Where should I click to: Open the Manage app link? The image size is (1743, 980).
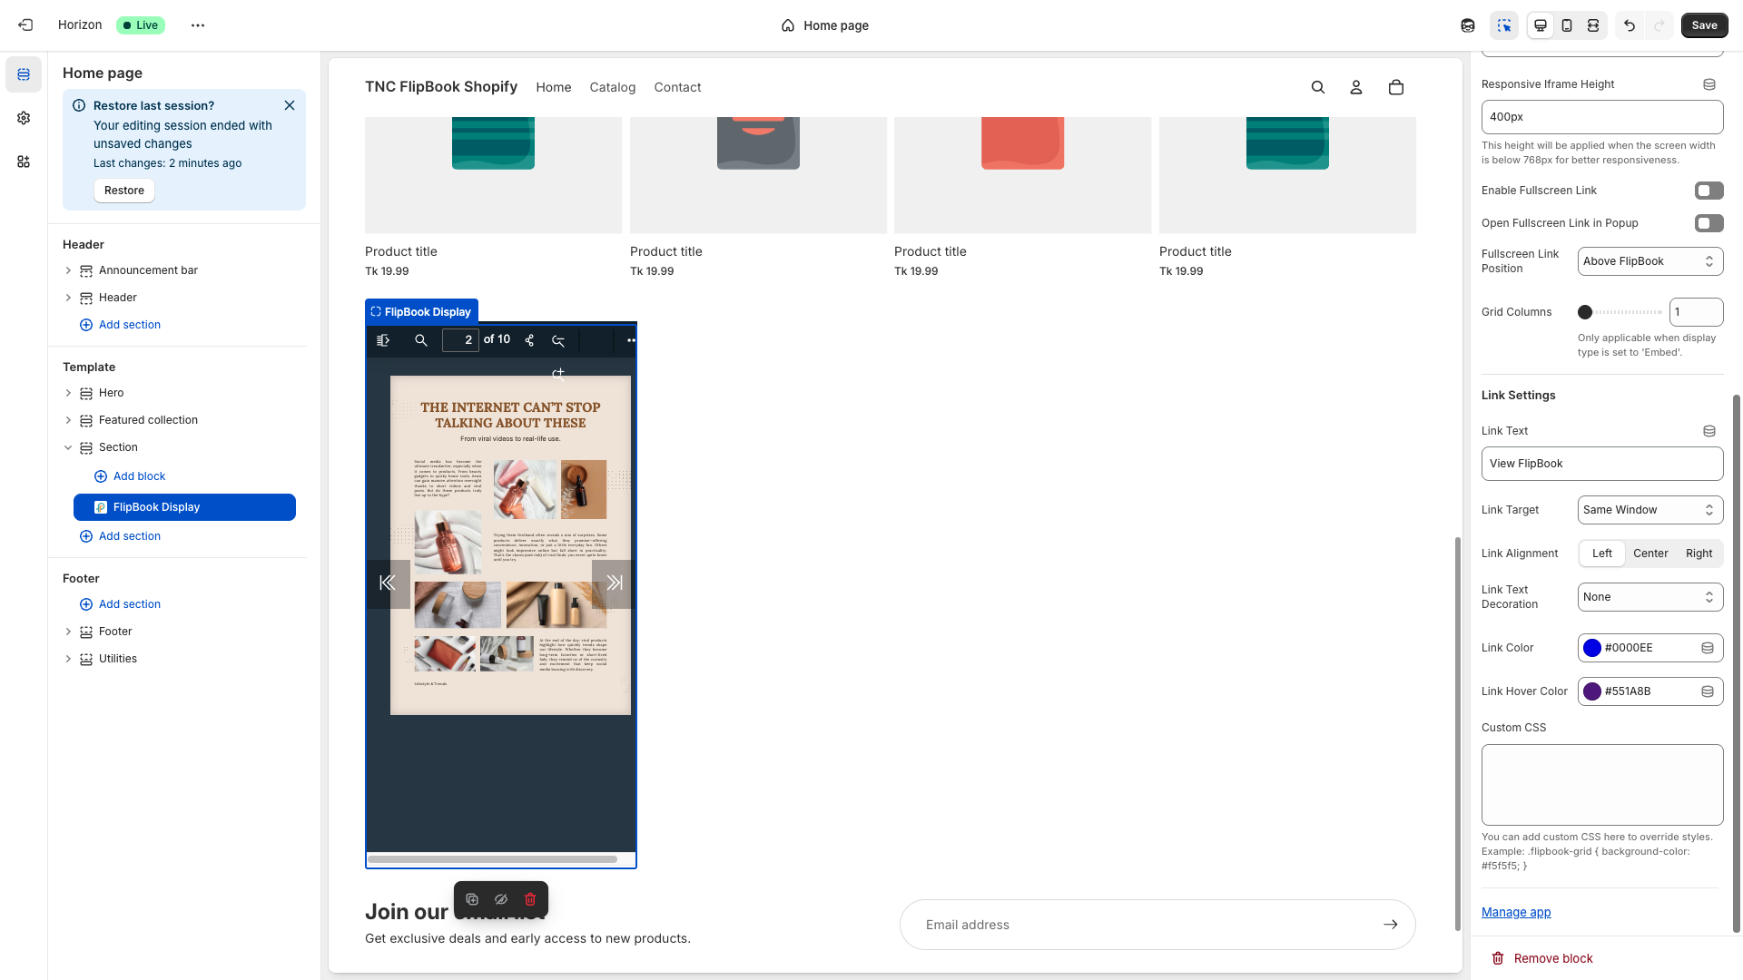(1515, 912)
